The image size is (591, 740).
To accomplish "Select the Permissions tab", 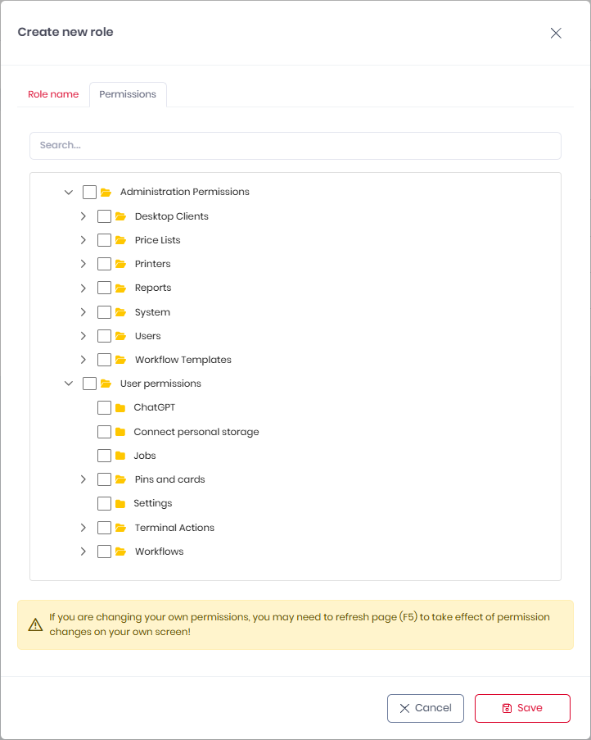I will (128, 94).
